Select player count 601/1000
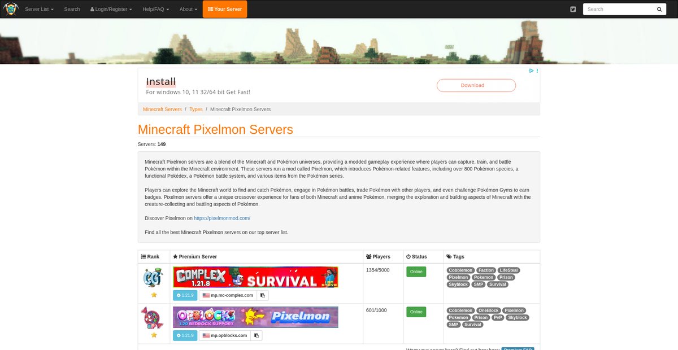 click(x=376, y=310)
